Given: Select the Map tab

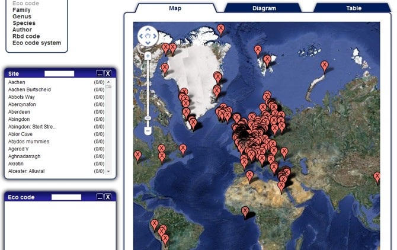Looking at the screenshot, I should 175,8.
